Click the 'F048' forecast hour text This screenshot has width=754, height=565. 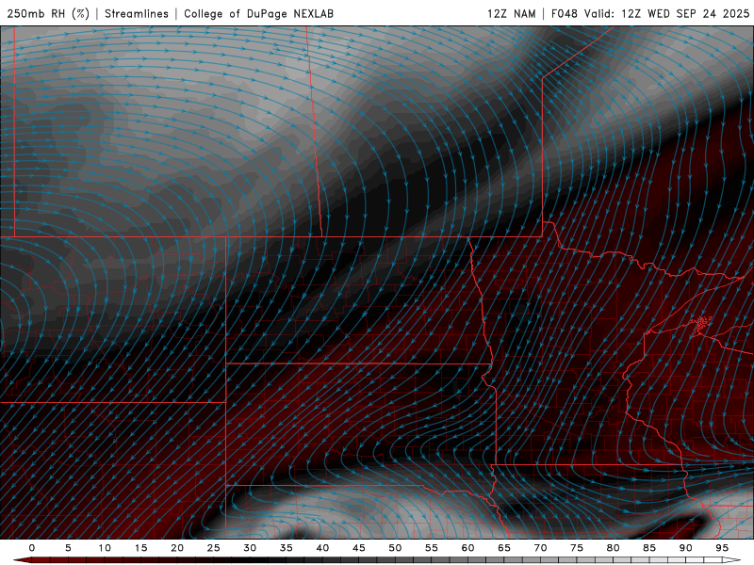[x=565, y=13]
